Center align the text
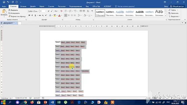The height and width of the screenshot is (105, 187). (69, 15)
